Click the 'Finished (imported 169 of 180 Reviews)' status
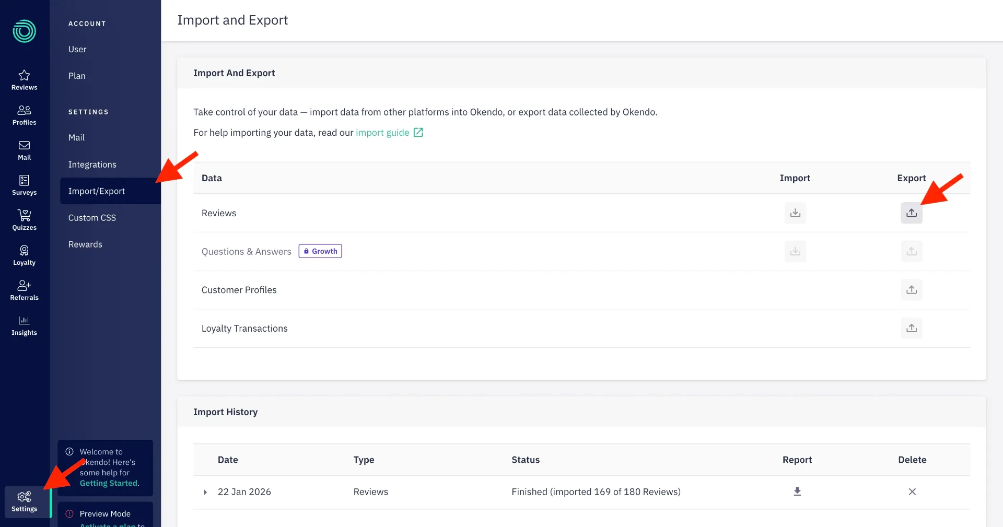 (596, 491)
